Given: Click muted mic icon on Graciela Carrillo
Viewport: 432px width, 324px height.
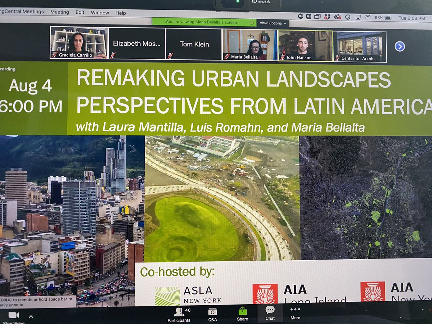Looking at the screenshot, I should click(54, 55).
